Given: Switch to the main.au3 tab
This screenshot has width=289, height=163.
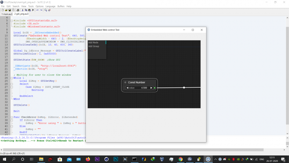Looking at the screenshot, I should [x=6, y=14].
